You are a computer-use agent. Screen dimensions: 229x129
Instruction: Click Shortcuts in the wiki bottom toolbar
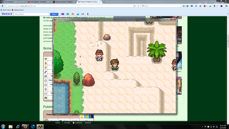click(x=88, y=123)
